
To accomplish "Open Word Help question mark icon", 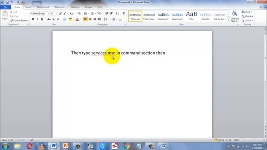I will click(265, 7).
